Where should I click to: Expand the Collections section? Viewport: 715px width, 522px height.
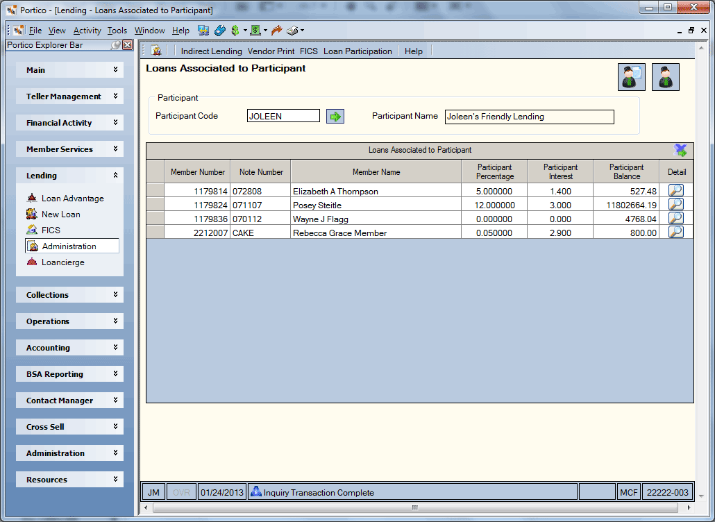[x=115, y=294]
